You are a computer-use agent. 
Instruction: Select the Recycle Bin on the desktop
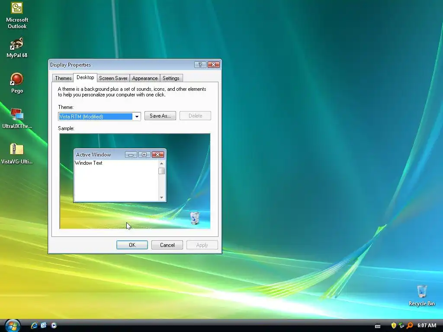(422, 295)
